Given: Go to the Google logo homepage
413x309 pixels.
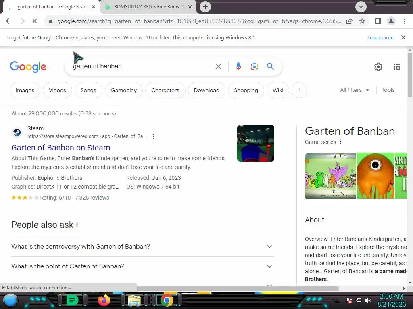Looking at the screenshot, I should (x=28, y=67).
